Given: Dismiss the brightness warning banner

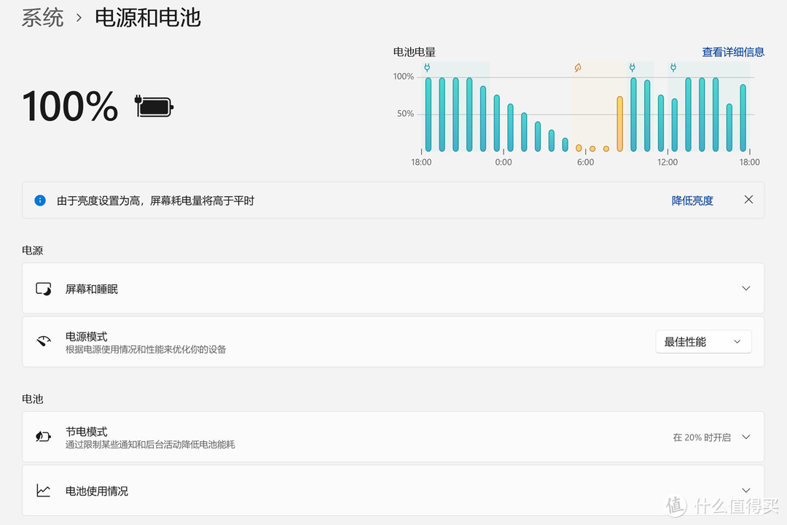Looking at the screenshot, I should tap(748, 198).
